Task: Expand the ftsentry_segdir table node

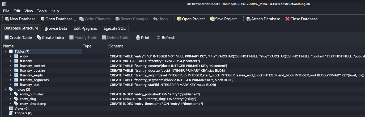Action: tap(11, 75)
